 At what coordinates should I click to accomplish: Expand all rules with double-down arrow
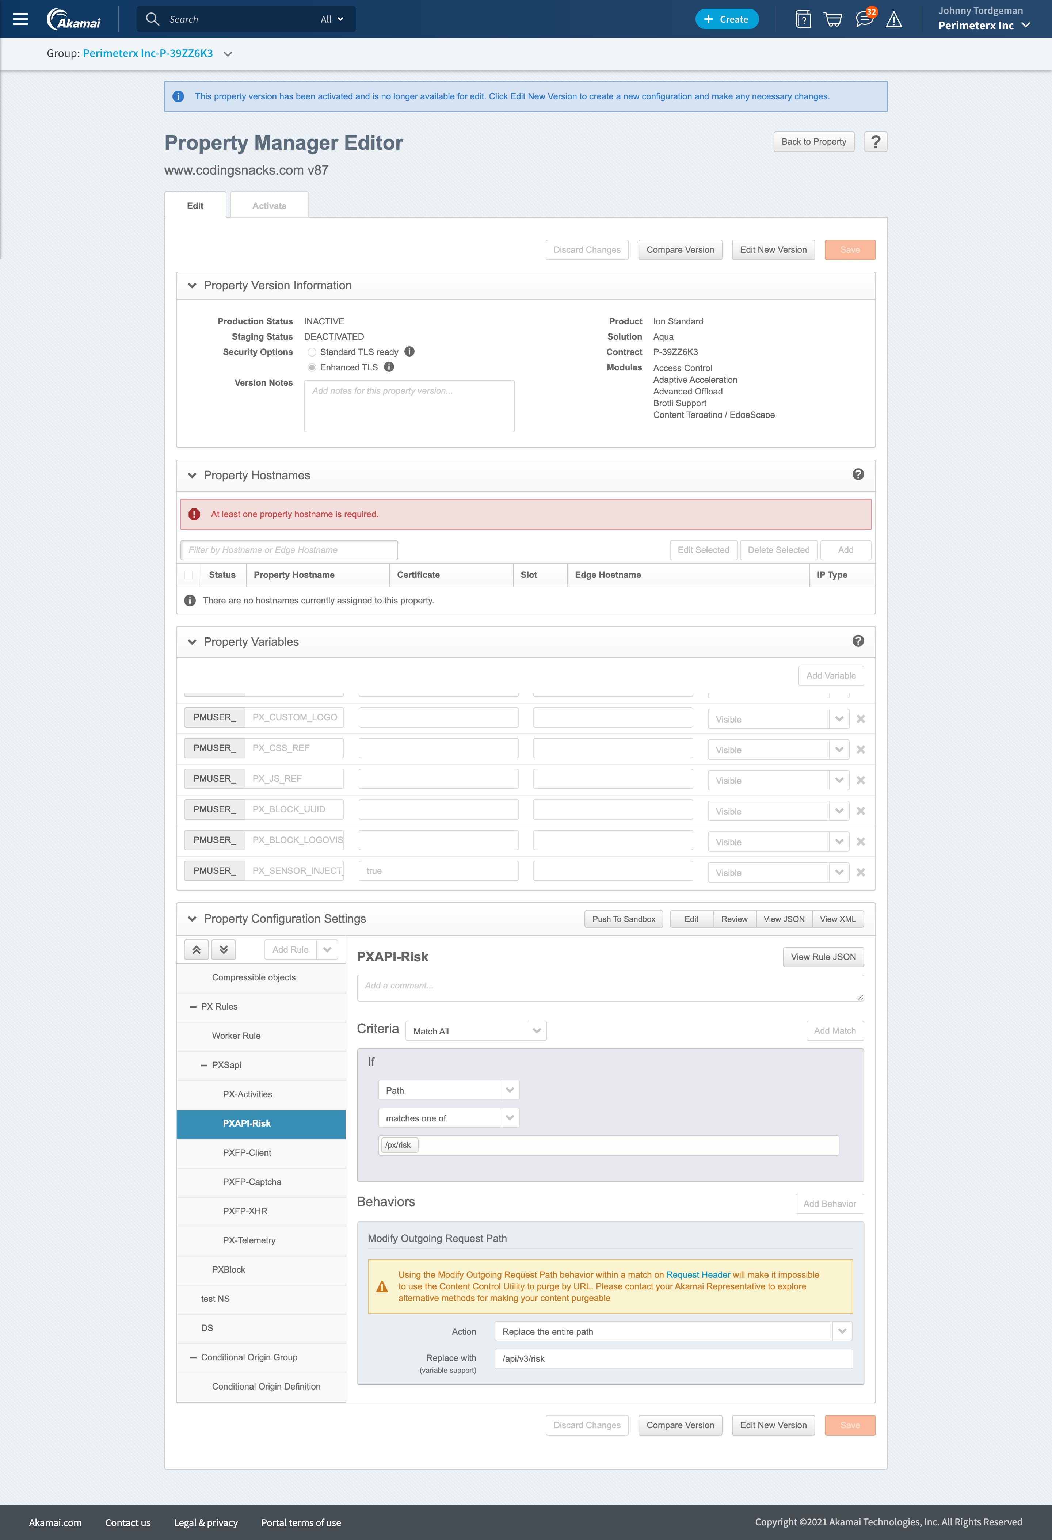tap(224, 950)
